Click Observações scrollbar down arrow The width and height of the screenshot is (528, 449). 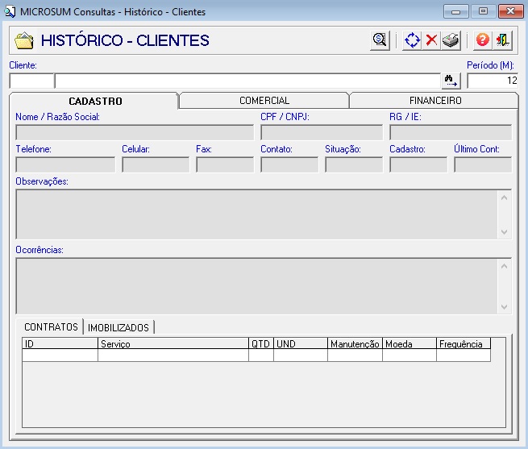pyautogui.click(x=504, y=231)
